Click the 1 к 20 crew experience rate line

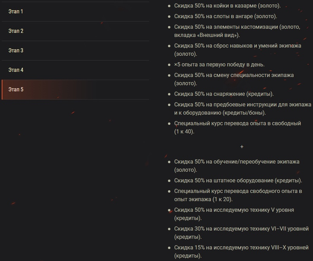[x=238, y=195]
